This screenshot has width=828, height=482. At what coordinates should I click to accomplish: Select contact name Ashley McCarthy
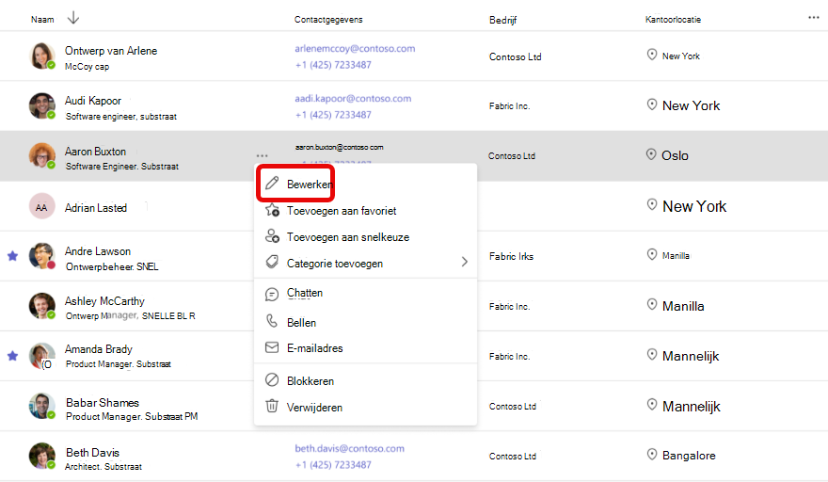[104, 300]
